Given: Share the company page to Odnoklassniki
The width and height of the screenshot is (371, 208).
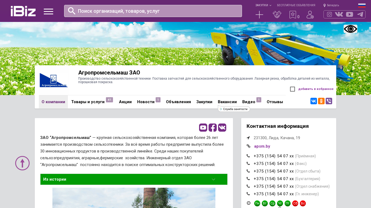Looking at the screenshot, I should pyautogui.click(x=321, y=101).
